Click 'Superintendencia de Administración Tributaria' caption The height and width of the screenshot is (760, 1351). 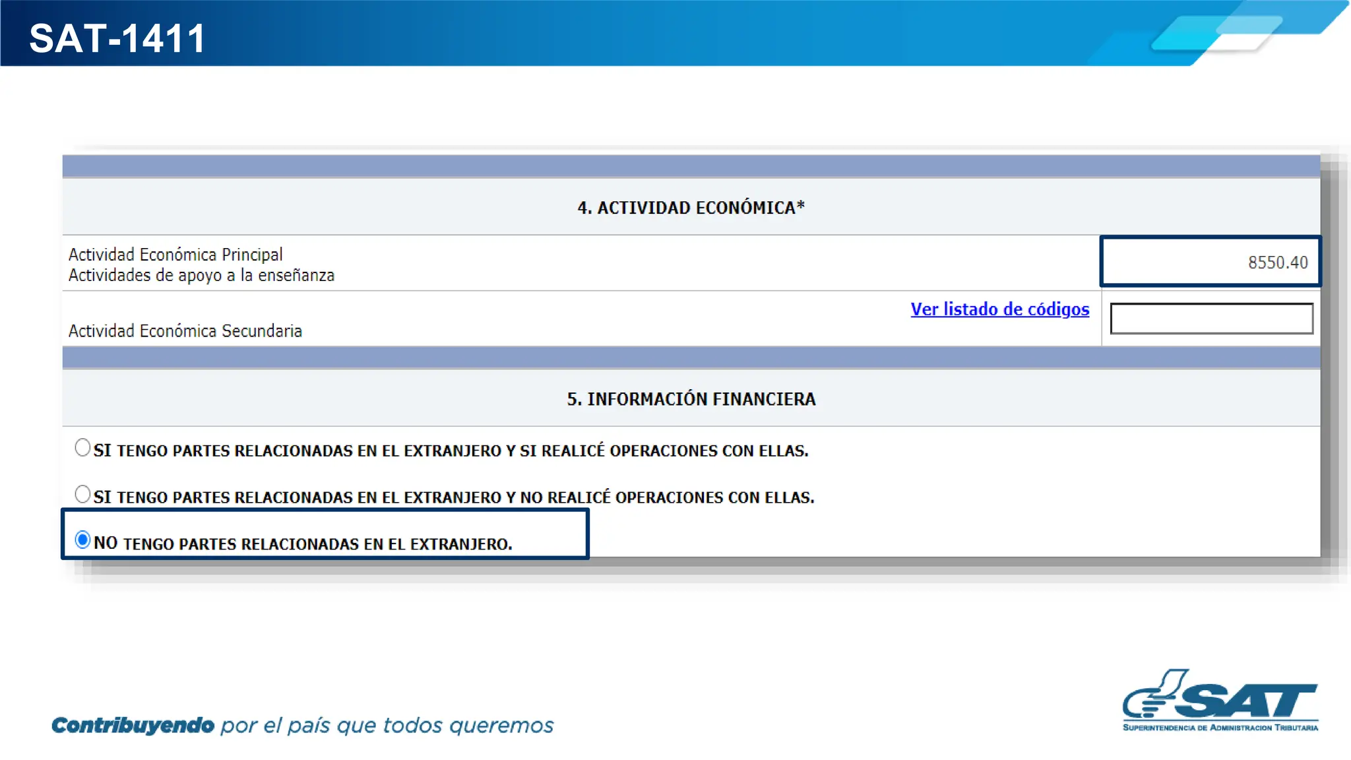[x=1220, y=728]
